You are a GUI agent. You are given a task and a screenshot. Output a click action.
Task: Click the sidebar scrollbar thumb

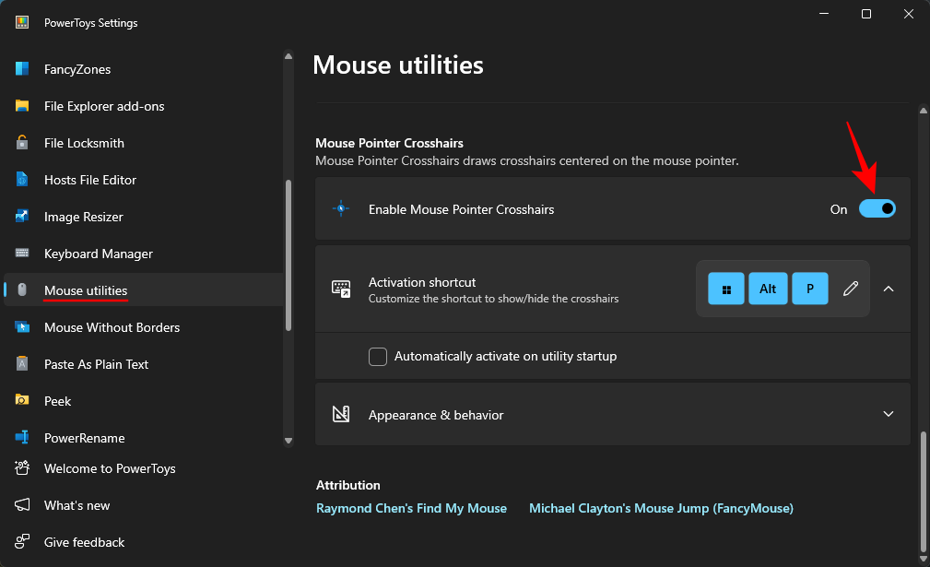[x=288, y=255]
